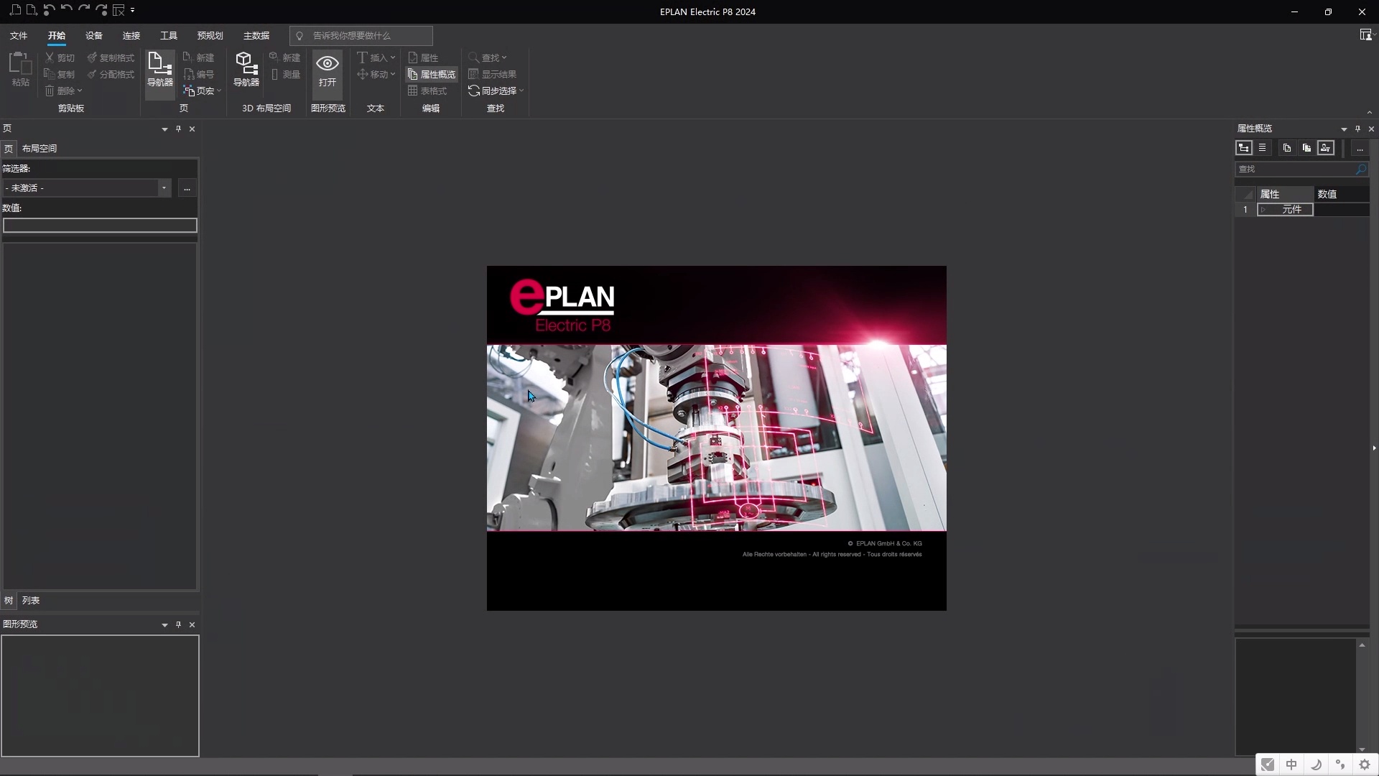This screenshot has width=1379, height=776.
Task: Expand the 元件 row in properties
Action: pyautogui.click(x=1263, y=210)
